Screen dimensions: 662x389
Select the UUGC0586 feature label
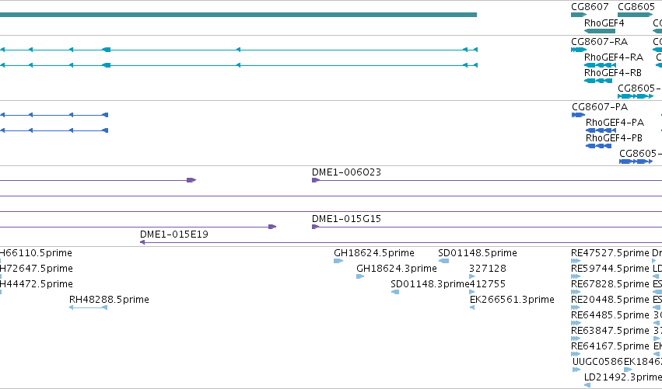point(598,362)
